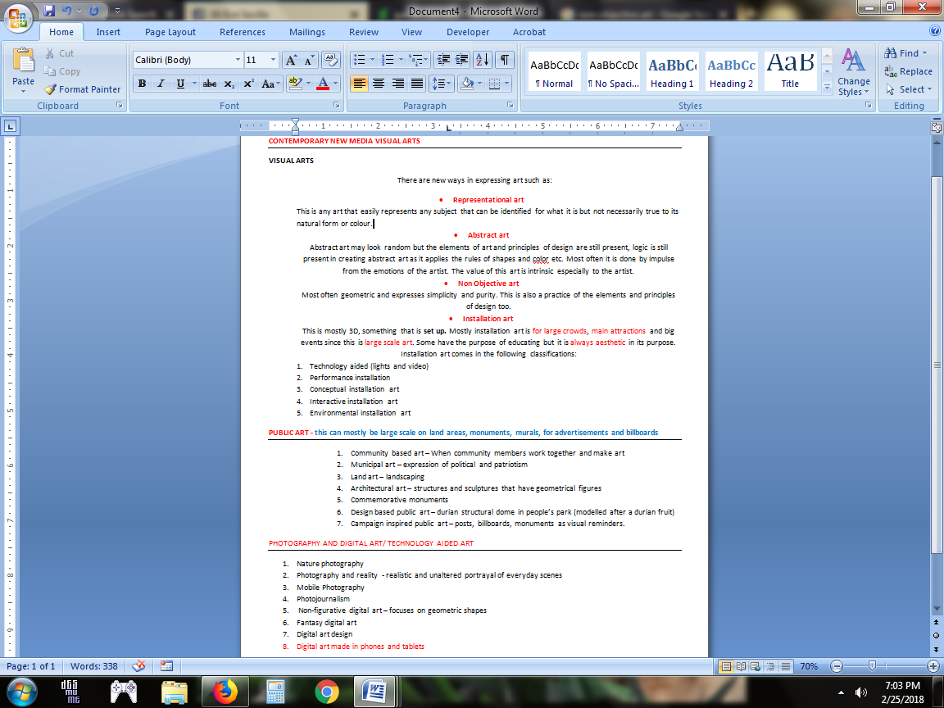Viewport: 944px width, 708px height.
Task: Apply paragraph shading
Action: [466, 84]
